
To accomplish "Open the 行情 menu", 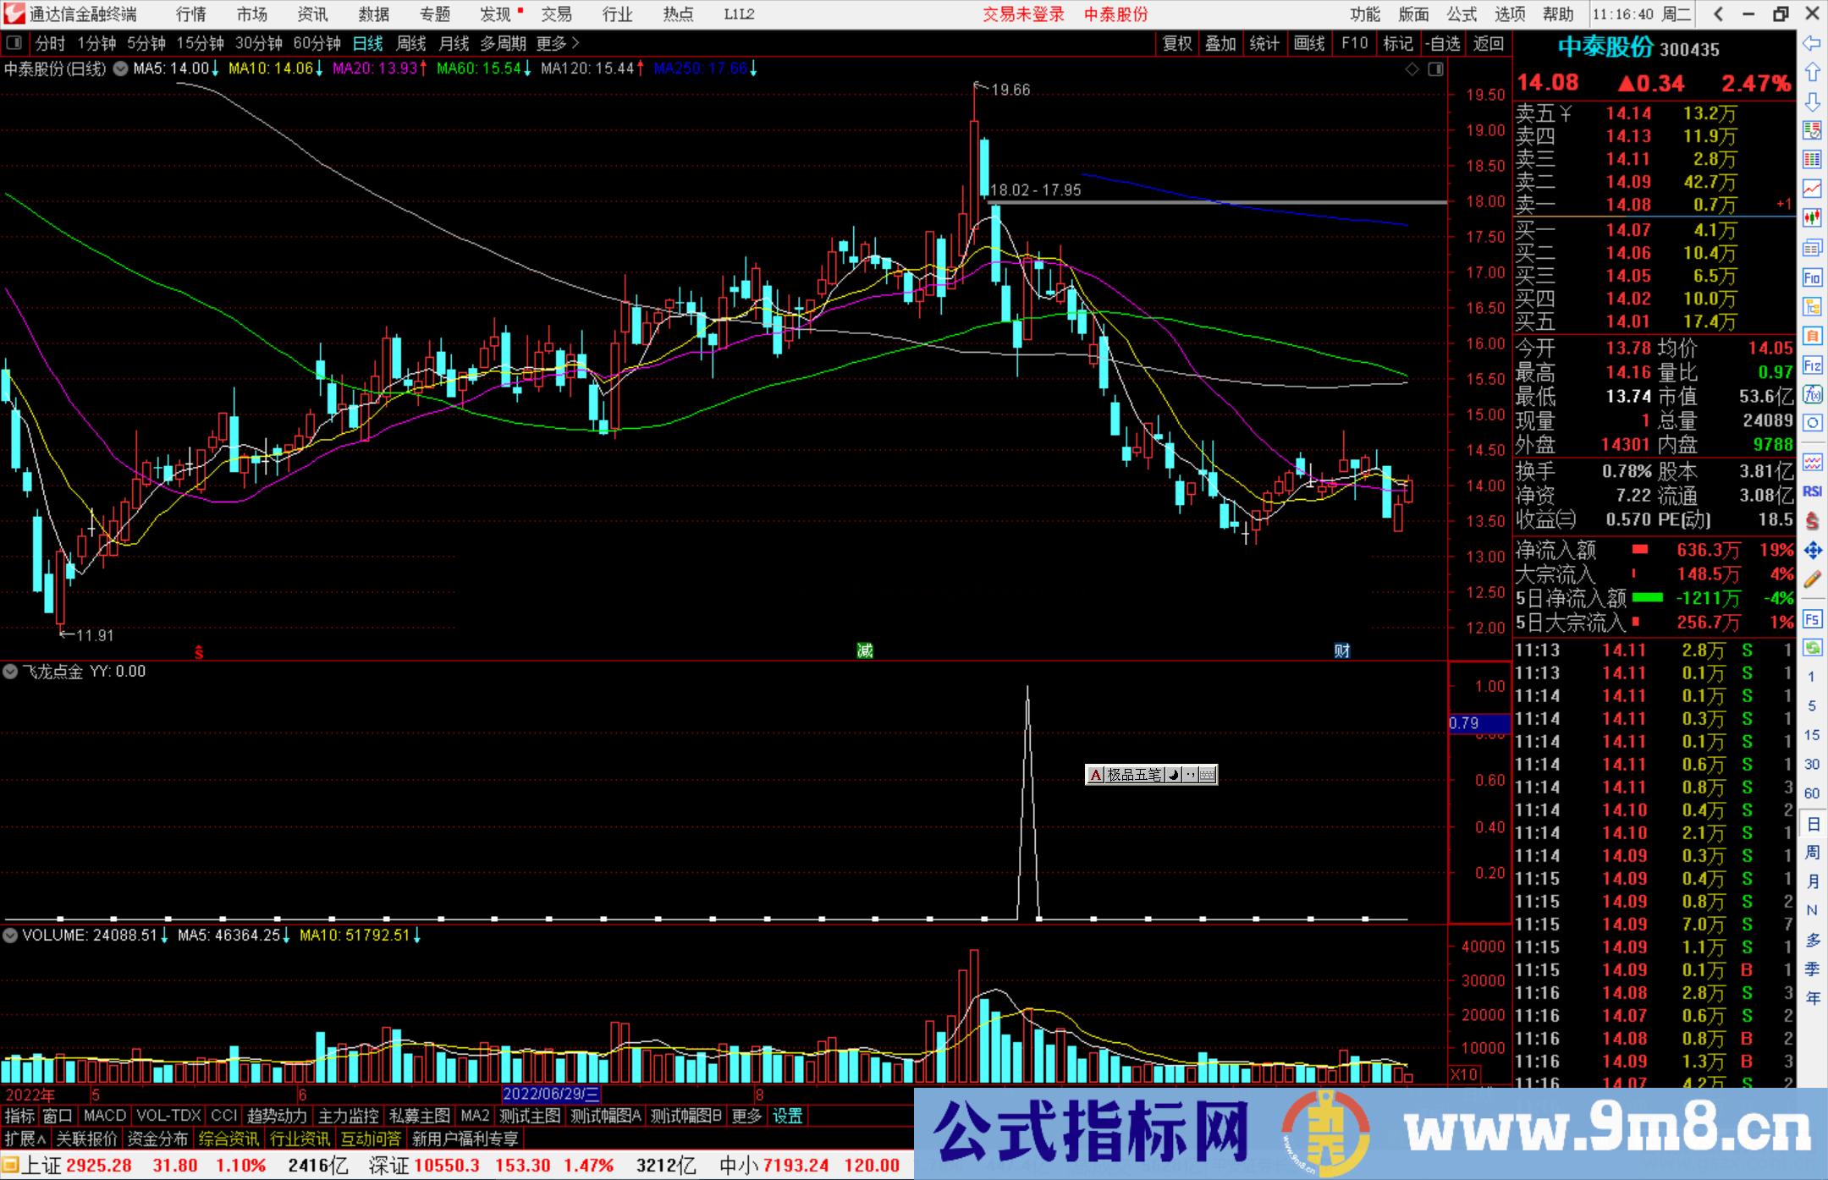I will tap(191, 14).
